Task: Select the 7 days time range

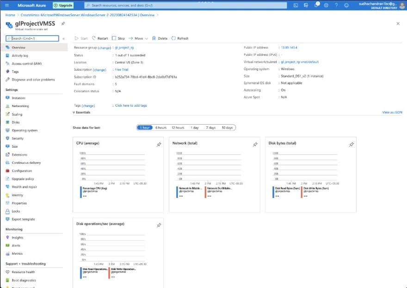Action: click(x=211, y=128)
